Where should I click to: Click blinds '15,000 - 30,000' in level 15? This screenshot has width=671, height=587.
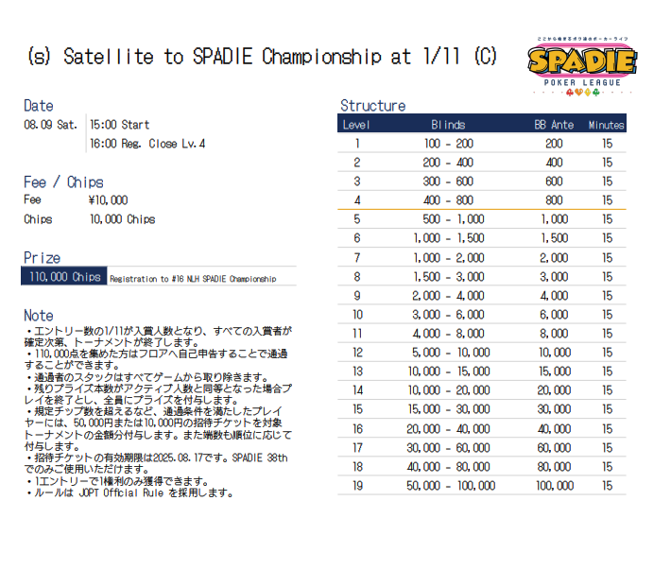click(449, 409)
